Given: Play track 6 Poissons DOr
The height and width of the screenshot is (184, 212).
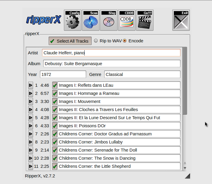Looking at the screenshot, I should click(31, 126).
